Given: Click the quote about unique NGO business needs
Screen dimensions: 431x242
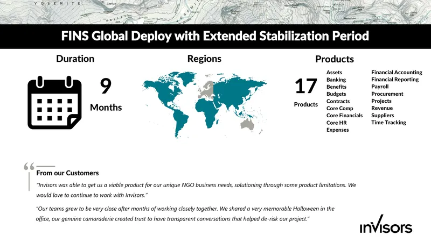Looking at the screenshot, I should (196, 190).
